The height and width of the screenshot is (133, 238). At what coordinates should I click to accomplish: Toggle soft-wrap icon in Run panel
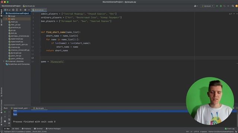click(9, 119)
